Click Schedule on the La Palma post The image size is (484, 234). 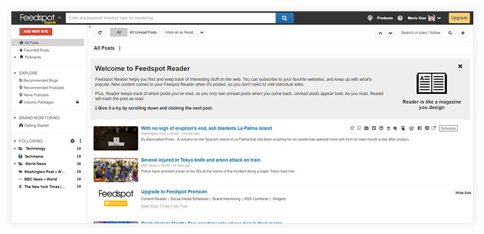[x=448, y=128]
